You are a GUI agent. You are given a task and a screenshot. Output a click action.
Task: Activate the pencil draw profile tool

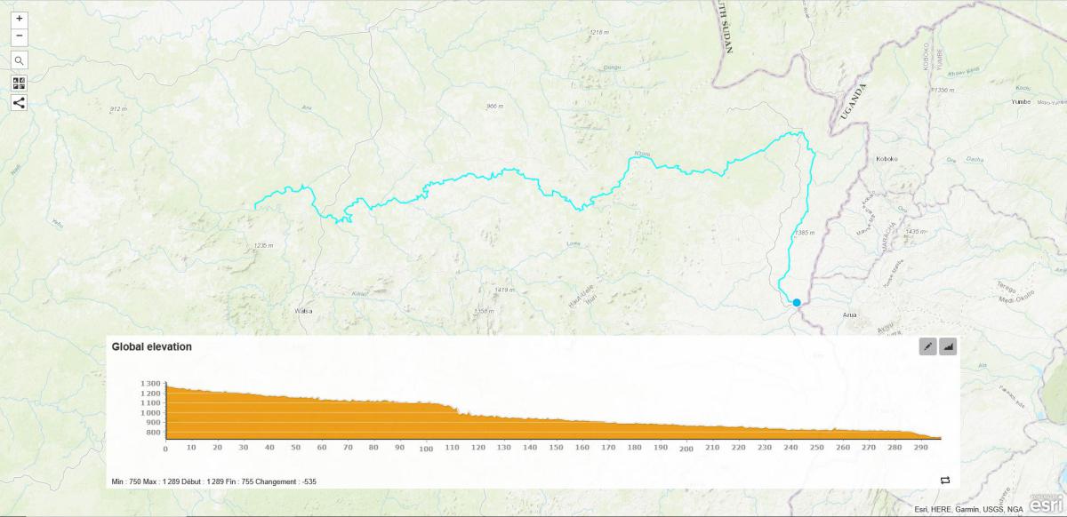[x=927, y=346]
